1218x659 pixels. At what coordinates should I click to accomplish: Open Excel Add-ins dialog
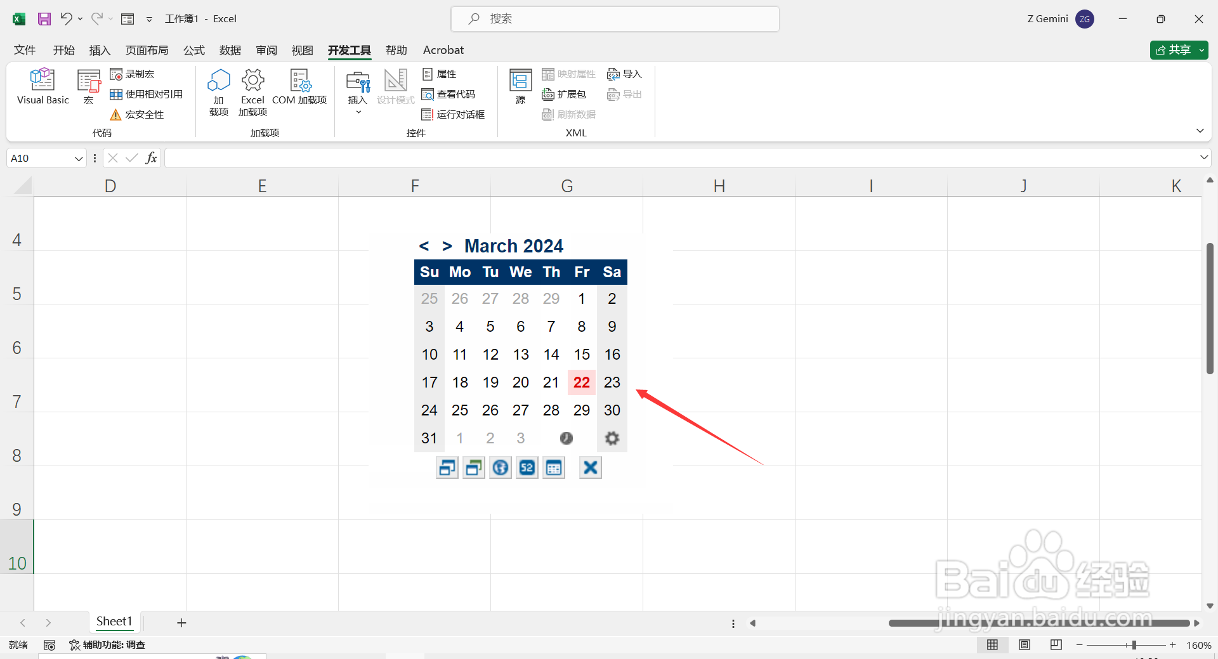(252, 93)
